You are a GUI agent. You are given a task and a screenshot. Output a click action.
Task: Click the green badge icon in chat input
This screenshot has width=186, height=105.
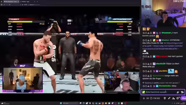[144, 92]
